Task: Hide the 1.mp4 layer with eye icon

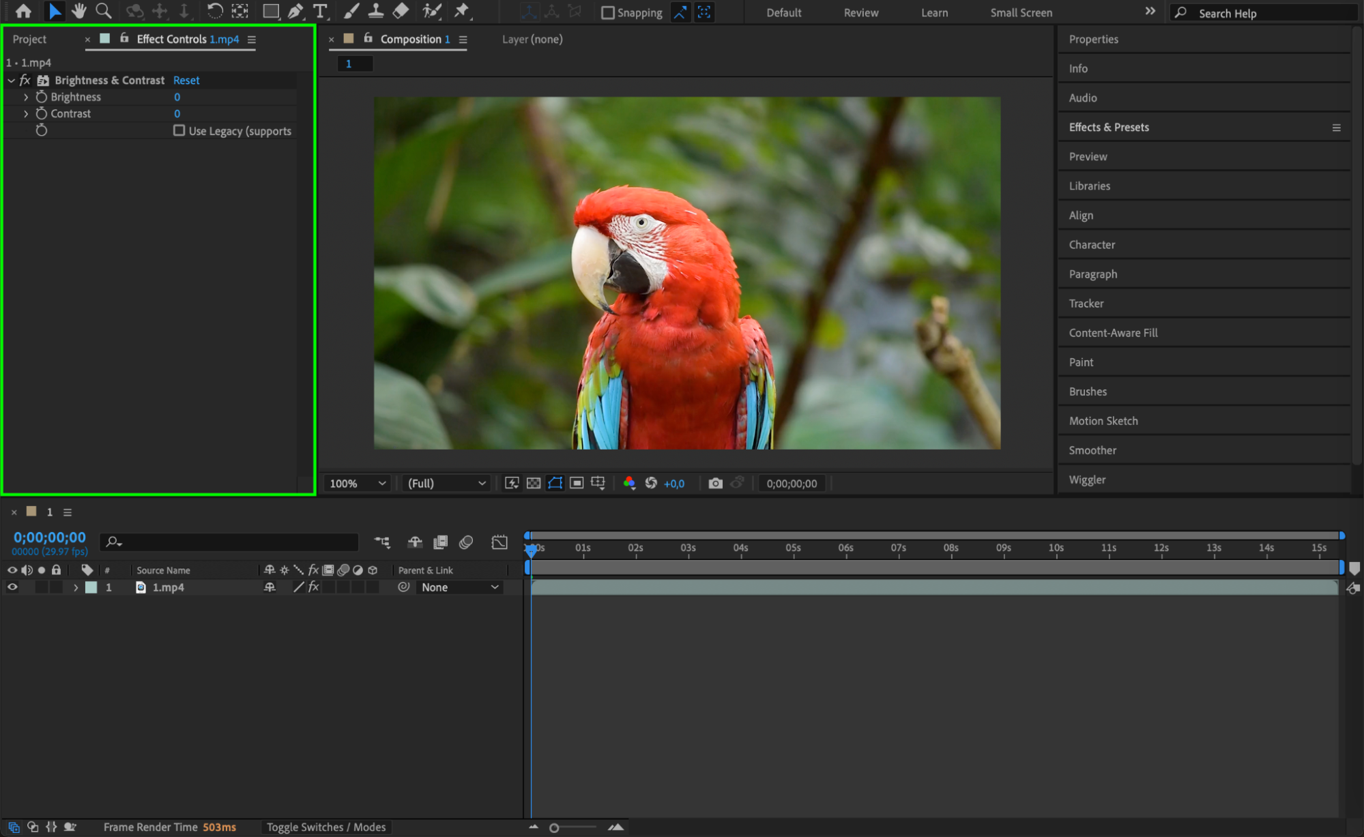Action: pyautogui.click(x=12, y=587)
